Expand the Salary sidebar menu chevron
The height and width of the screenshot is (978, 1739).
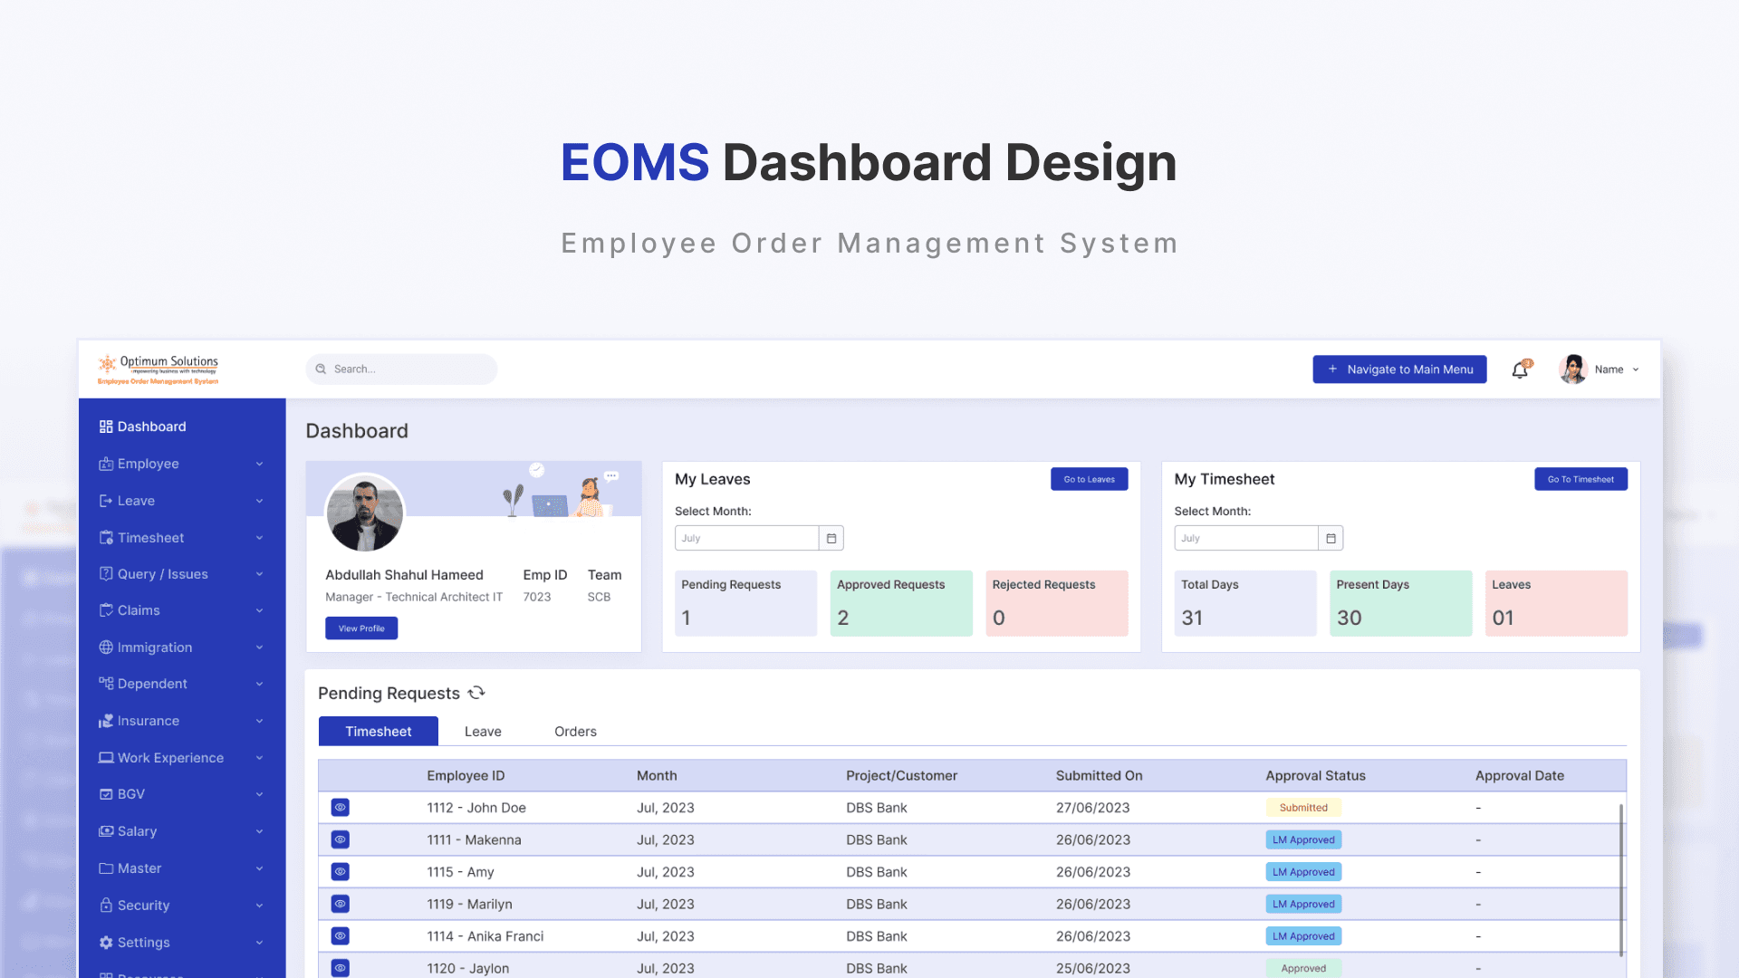(259, 831)
